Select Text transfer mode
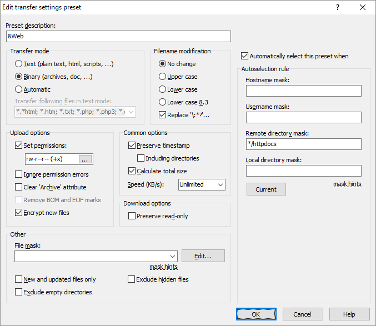This screenshot has height=326, width=376. pos(19,64)
